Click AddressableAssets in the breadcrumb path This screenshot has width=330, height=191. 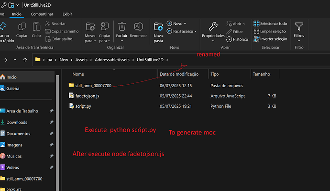click(x=112, y=60)
